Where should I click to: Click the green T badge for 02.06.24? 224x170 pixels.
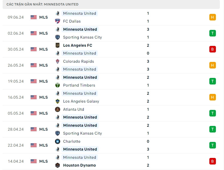pos(212,33)
